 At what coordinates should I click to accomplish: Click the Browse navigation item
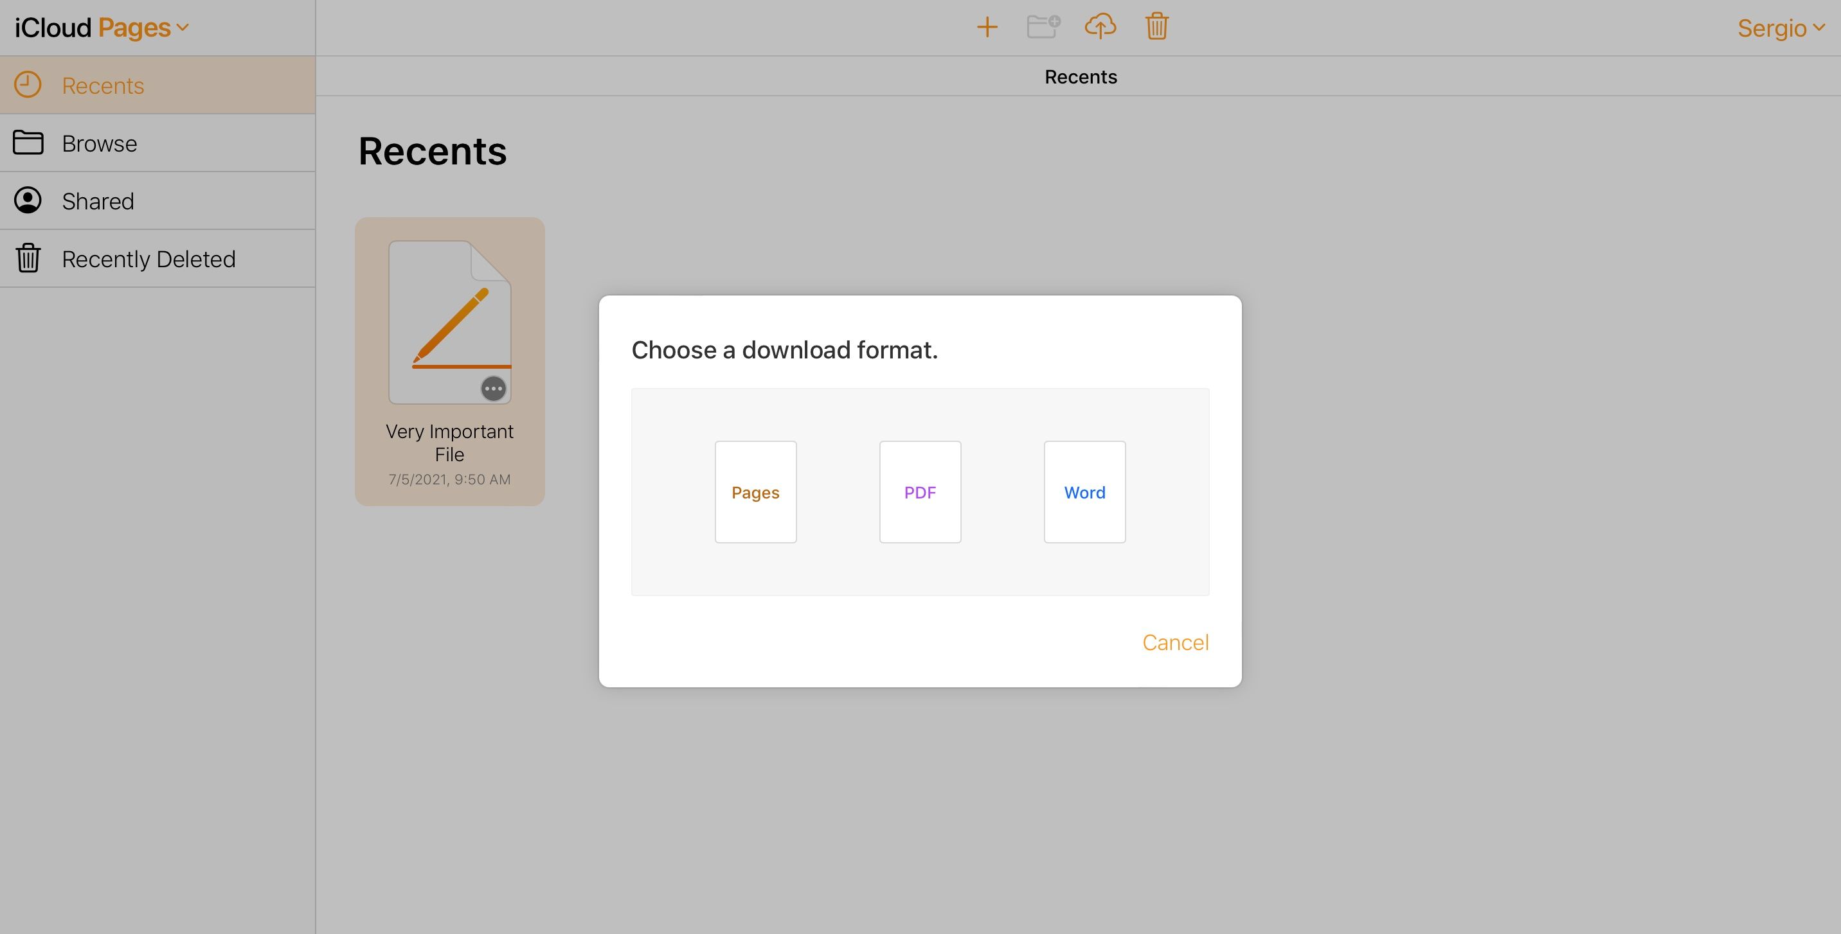[x=99, y=142]
